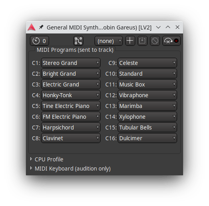Open C13 Marimba program dropdown
209x206 pixels.
click(148, 106)
